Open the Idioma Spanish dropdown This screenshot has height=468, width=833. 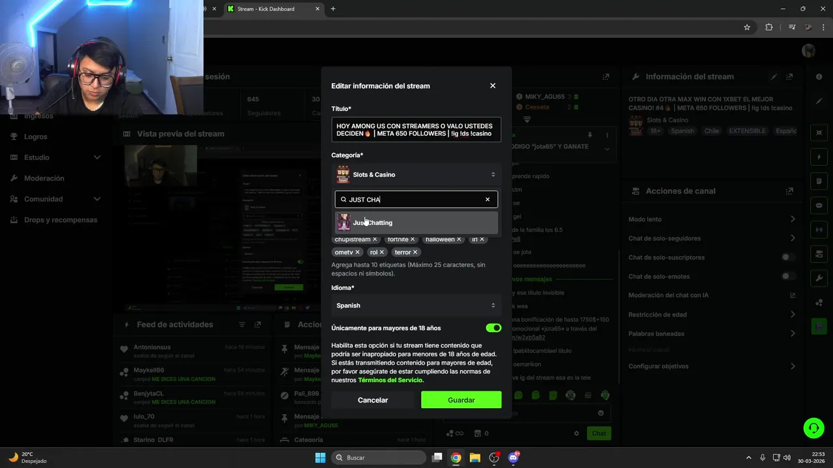[416, 305]
